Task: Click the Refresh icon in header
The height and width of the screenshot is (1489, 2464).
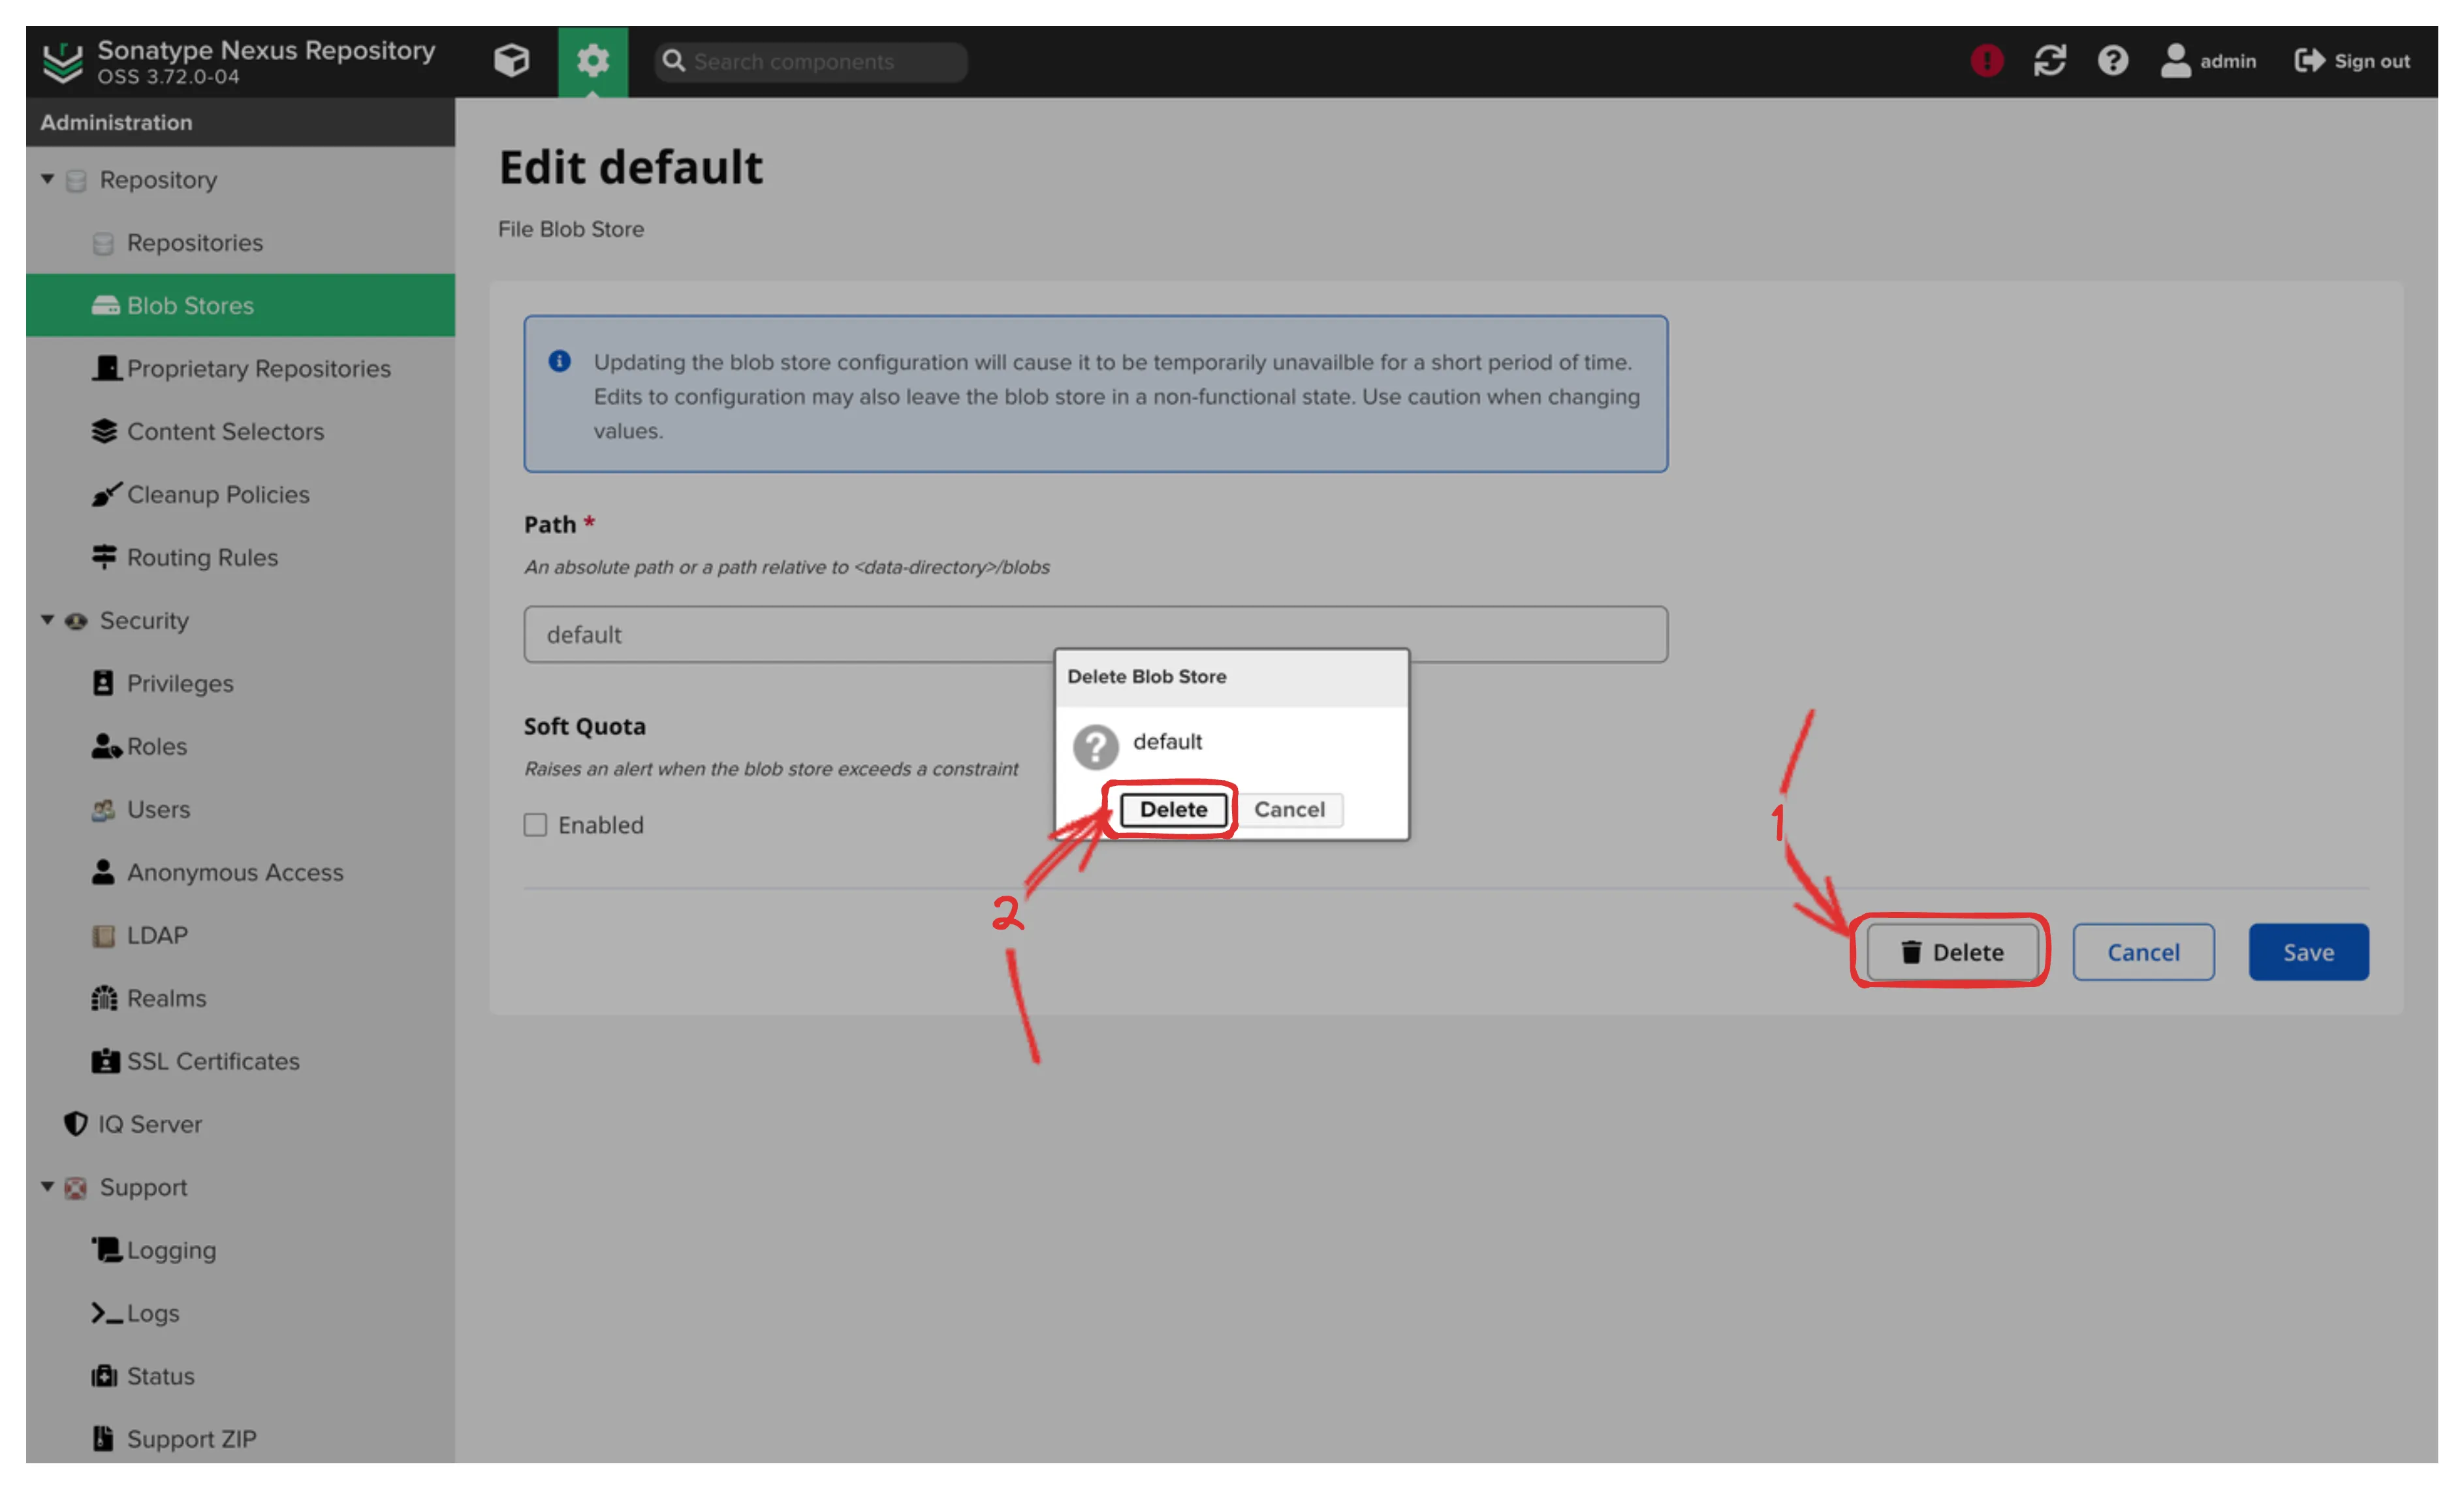Action: (x=2049, y=61)
